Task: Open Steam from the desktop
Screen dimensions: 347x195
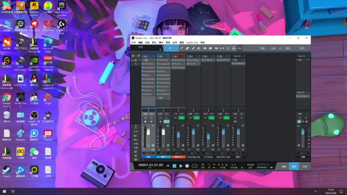Action: [x=7, y=172]
